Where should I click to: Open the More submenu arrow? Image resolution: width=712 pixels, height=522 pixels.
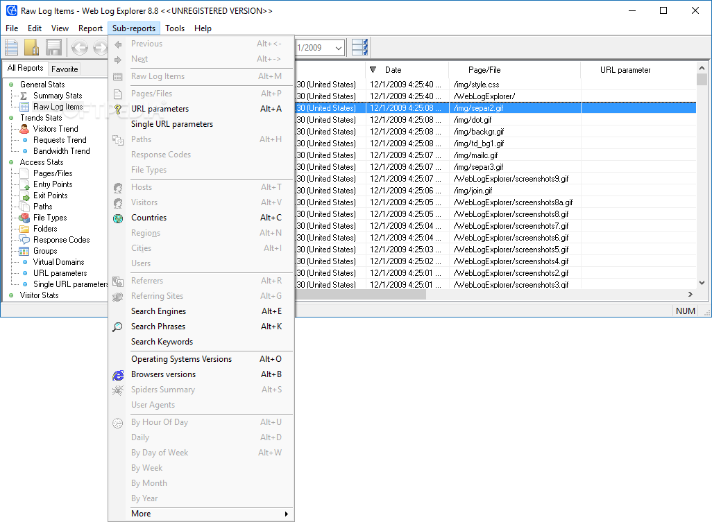coord(286,514)
